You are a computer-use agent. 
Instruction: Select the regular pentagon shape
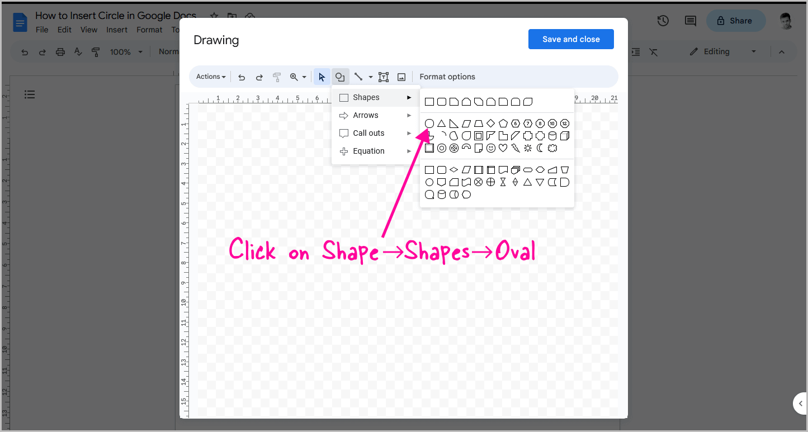tap(503, 124)
